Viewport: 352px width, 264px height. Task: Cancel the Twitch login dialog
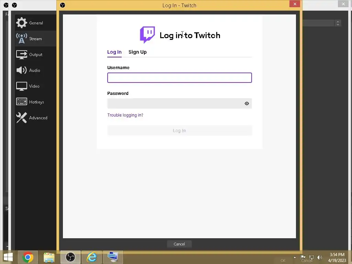pyautogui.click(x=179, y=244)
